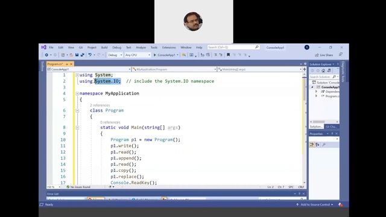The width and height of the screenshot is (386, 217).
Task: Click the Uncomment selected lines icon
Action: click(x=221, y=55)
